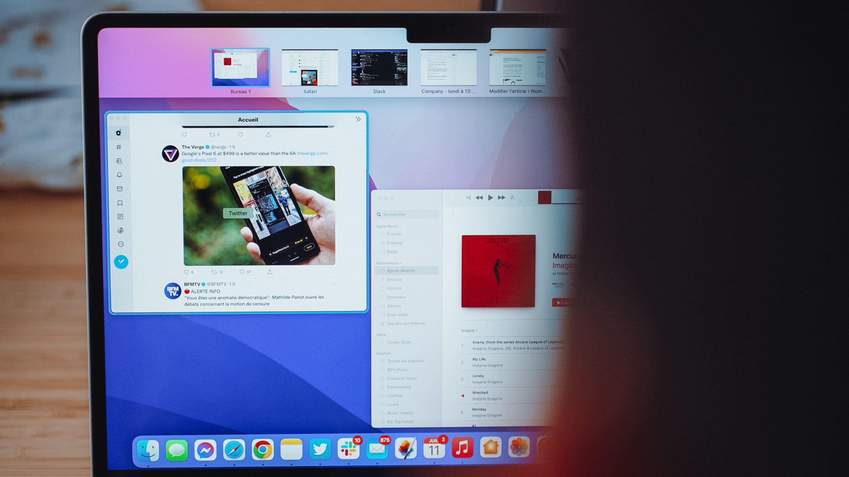Select the track Enemy in the album

click(512, 345)
